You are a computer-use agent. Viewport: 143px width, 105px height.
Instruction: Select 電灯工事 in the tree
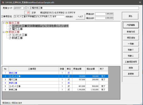[17, 29]
